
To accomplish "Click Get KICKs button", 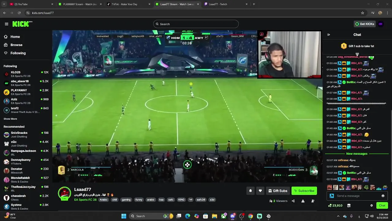I will tap(364, 24).
